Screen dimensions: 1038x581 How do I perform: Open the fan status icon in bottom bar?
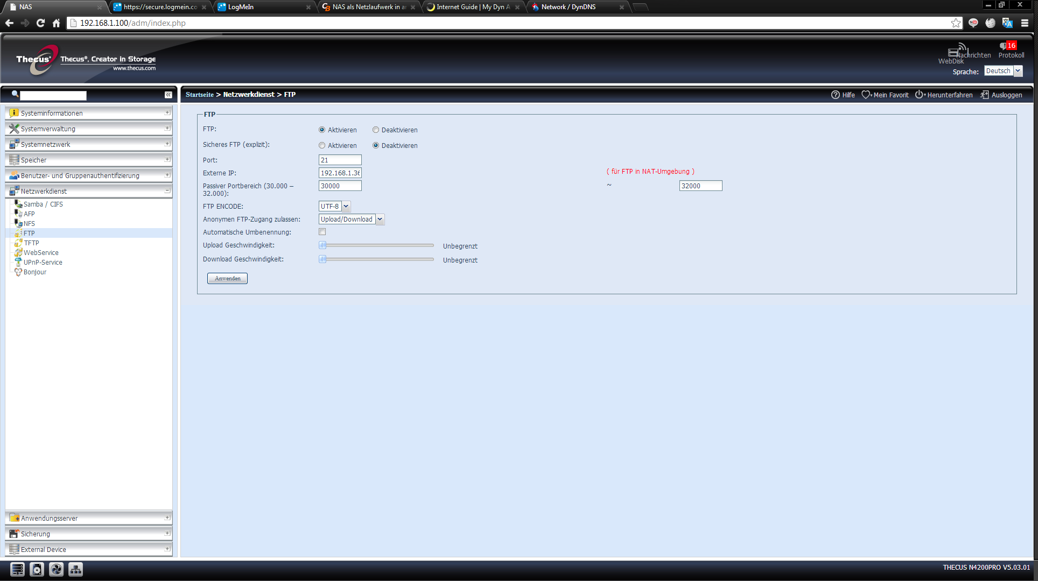(x=56, y=569)
